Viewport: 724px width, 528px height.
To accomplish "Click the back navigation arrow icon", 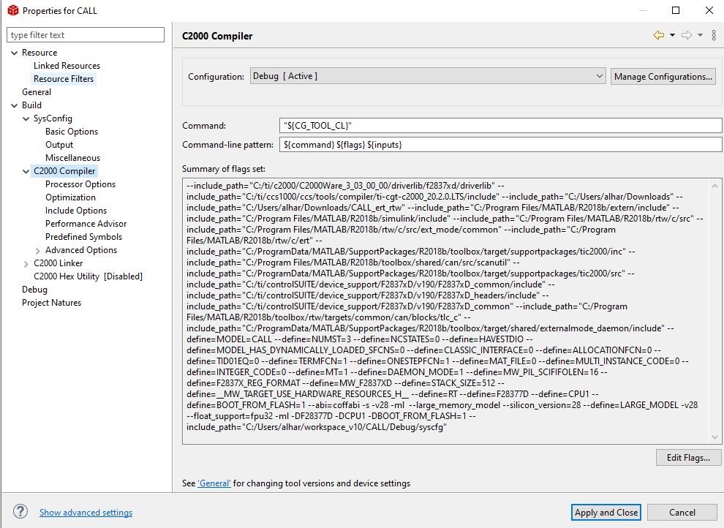I will (659, 35).
